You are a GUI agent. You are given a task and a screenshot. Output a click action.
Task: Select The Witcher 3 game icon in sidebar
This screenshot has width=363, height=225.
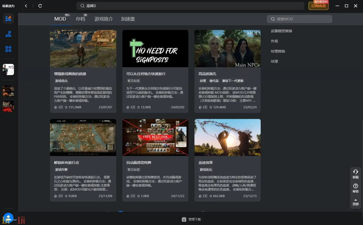click(x=8, y=70)
